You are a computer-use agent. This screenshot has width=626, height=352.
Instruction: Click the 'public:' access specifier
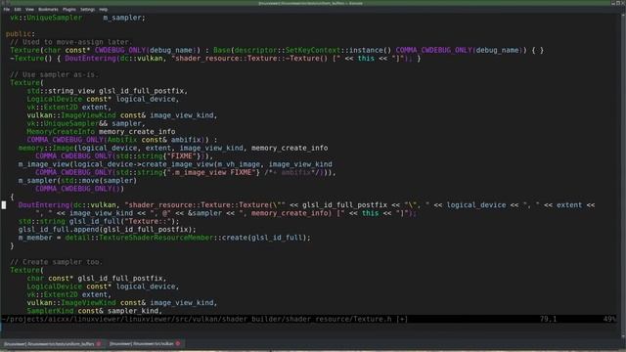pos(21,34)
